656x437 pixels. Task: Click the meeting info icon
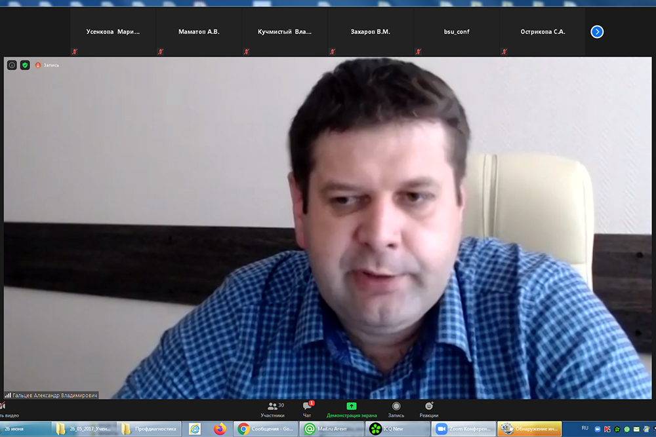(x=12, y=65)
